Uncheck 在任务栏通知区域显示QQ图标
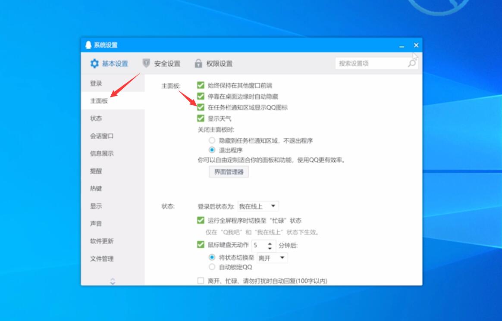Viewport: 502px width, 321px height. [201, 107]
